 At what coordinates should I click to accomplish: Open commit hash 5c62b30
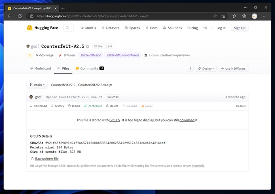coord(113,97)
